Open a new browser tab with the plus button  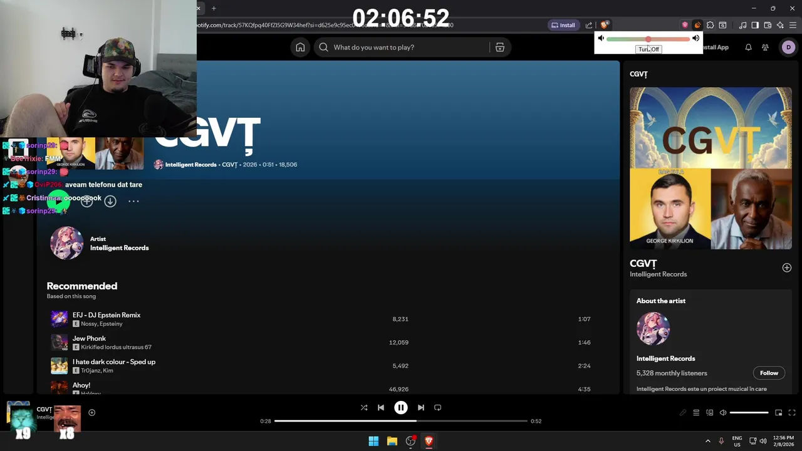pos(214,8)
